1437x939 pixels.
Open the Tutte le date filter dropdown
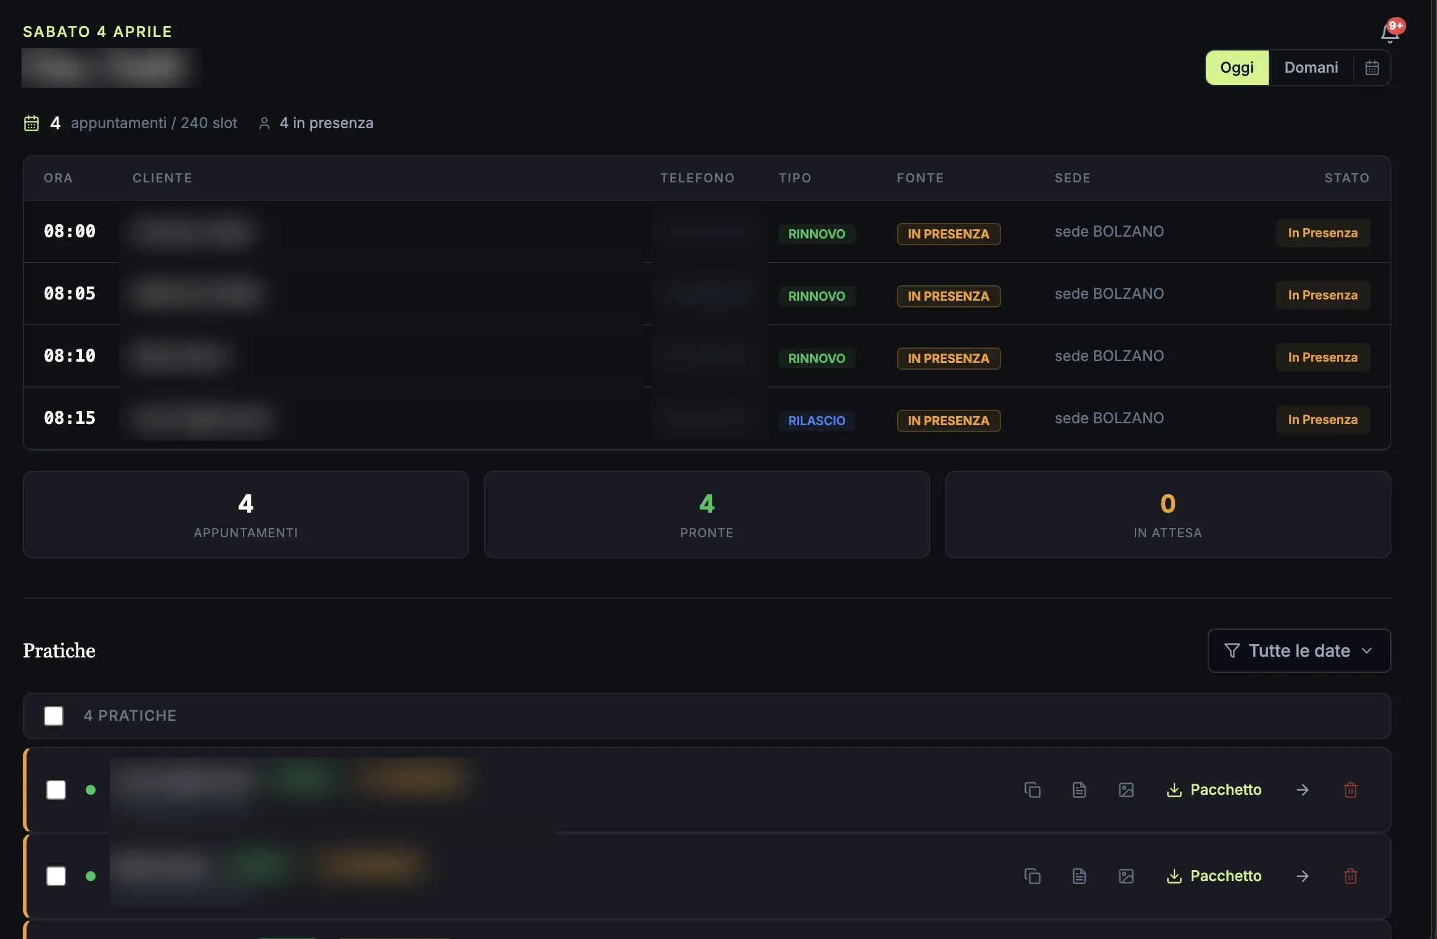coord(1299,651)
